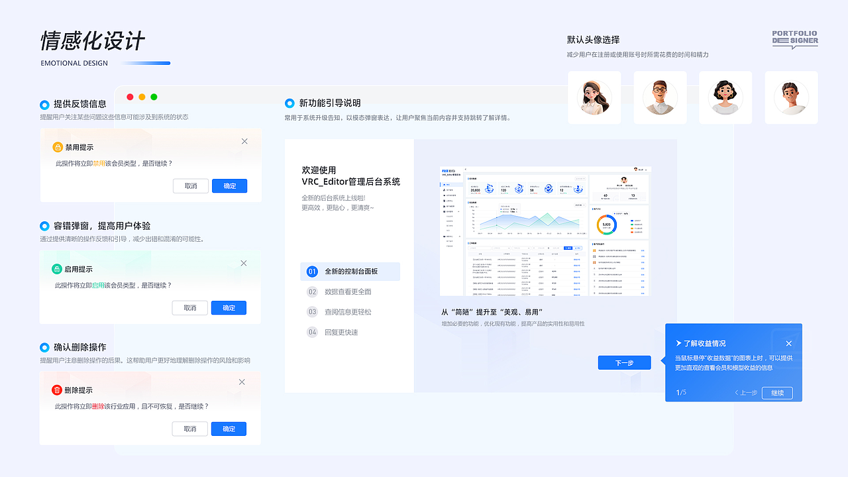Click the red trash icon on 删除提示 dialog
848x477 pixels.
[56, 389]
